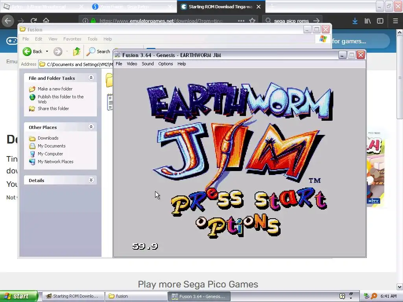This screenshot has height=302, width=403.
Task: Open My Network Places link
Action: click(x=55, y=162)
